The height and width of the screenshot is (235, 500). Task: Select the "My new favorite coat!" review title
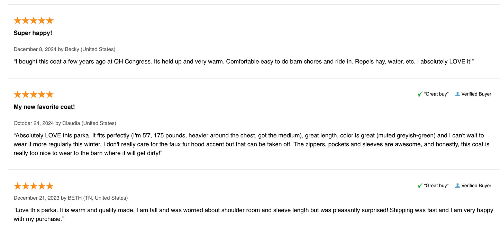44,107
